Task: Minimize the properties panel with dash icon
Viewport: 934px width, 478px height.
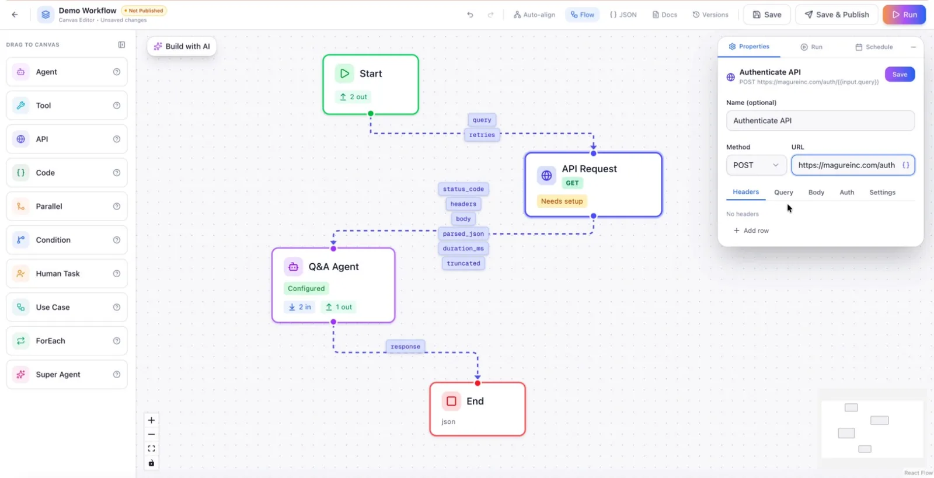Action: click(913, 47)
